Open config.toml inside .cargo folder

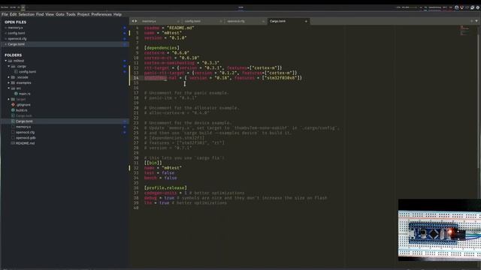[x=27, y=72]
